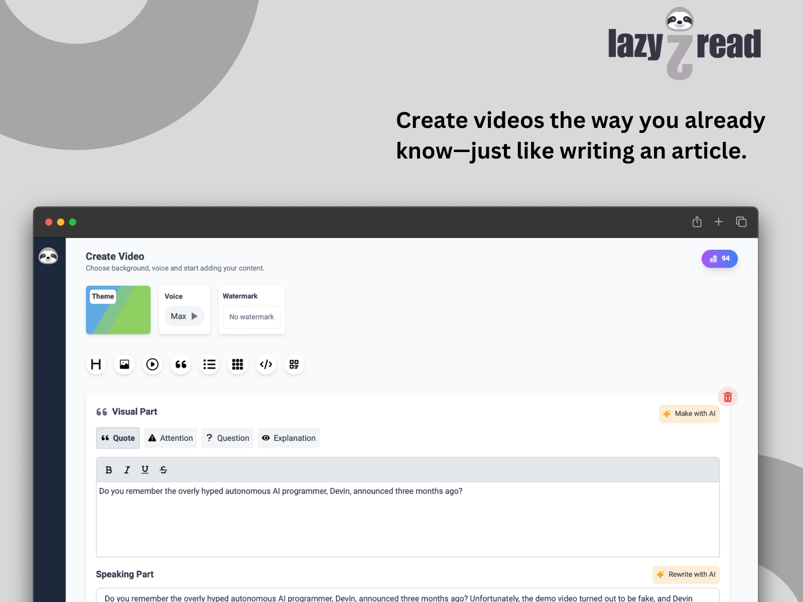Viewport: 803px width, 602px height.
Task: Preview the Max voice with play arrow
Action: [x=194, y=316]
